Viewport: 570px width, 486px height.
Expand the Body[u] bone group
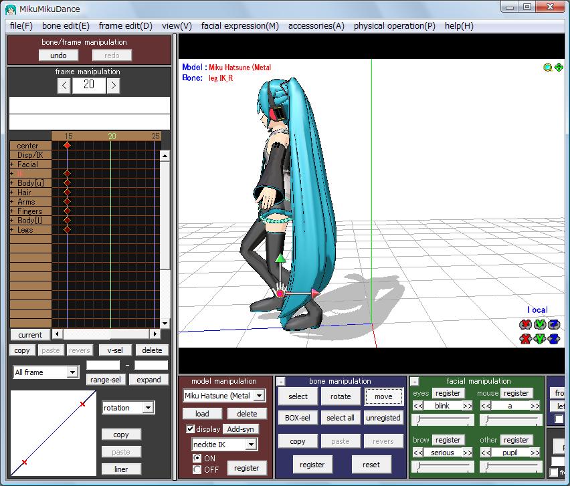[12, 183]
